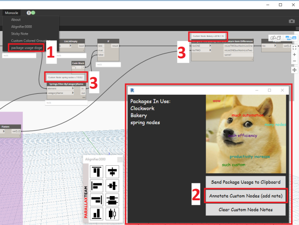
Task: Click the Bakery entry in package list
Action: (x=139, y=115)
